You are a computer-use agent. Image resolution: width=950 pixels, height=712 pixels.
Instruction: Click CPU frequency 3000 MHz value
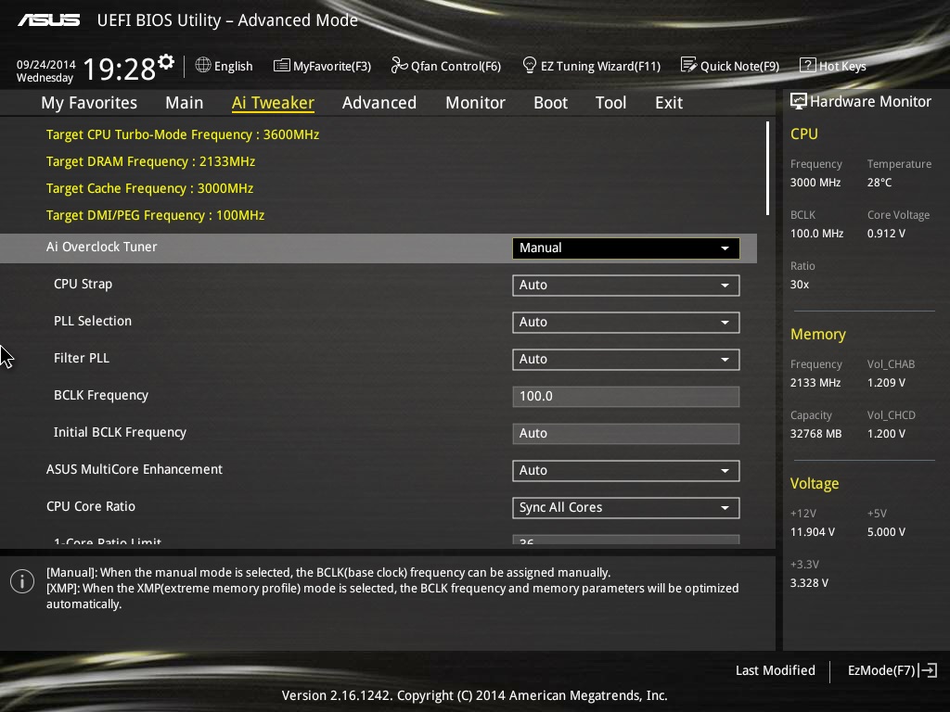815,183
